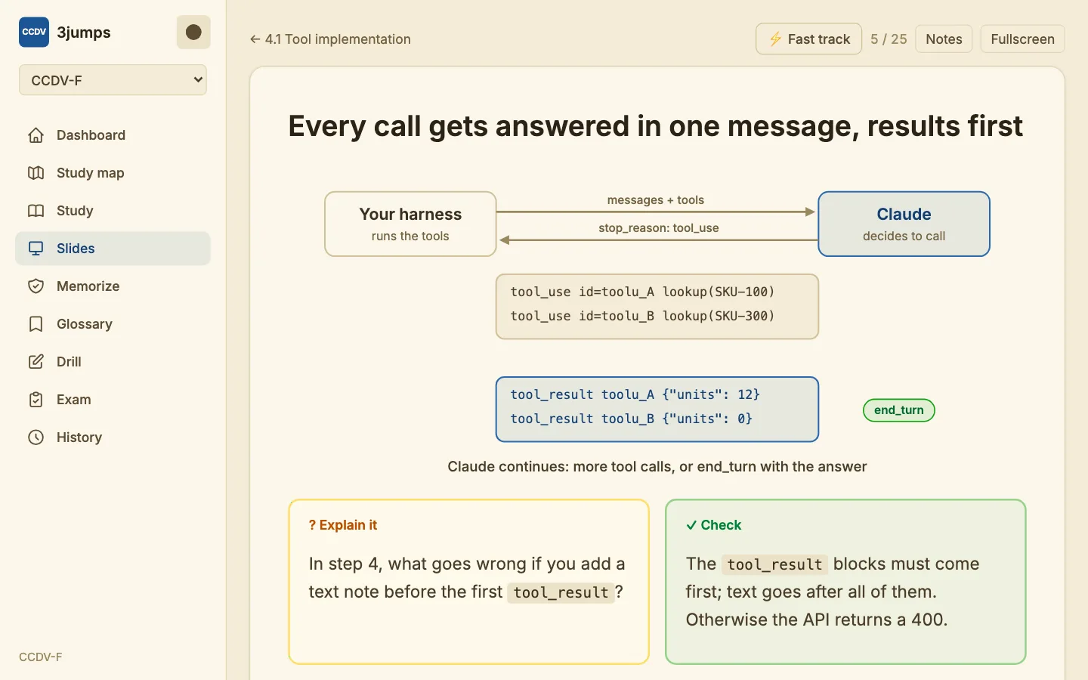1088x680 pixels.
Task: Click the History clock icon
Action: 36,437
